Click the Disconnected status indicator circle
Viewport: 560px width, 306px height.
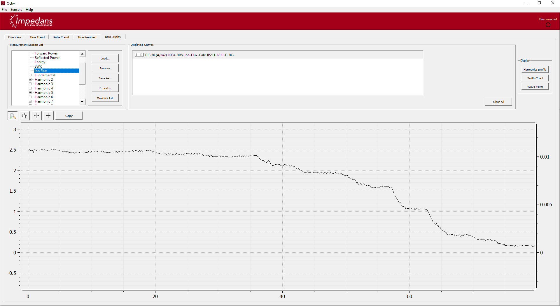click(x=548, y=25)
